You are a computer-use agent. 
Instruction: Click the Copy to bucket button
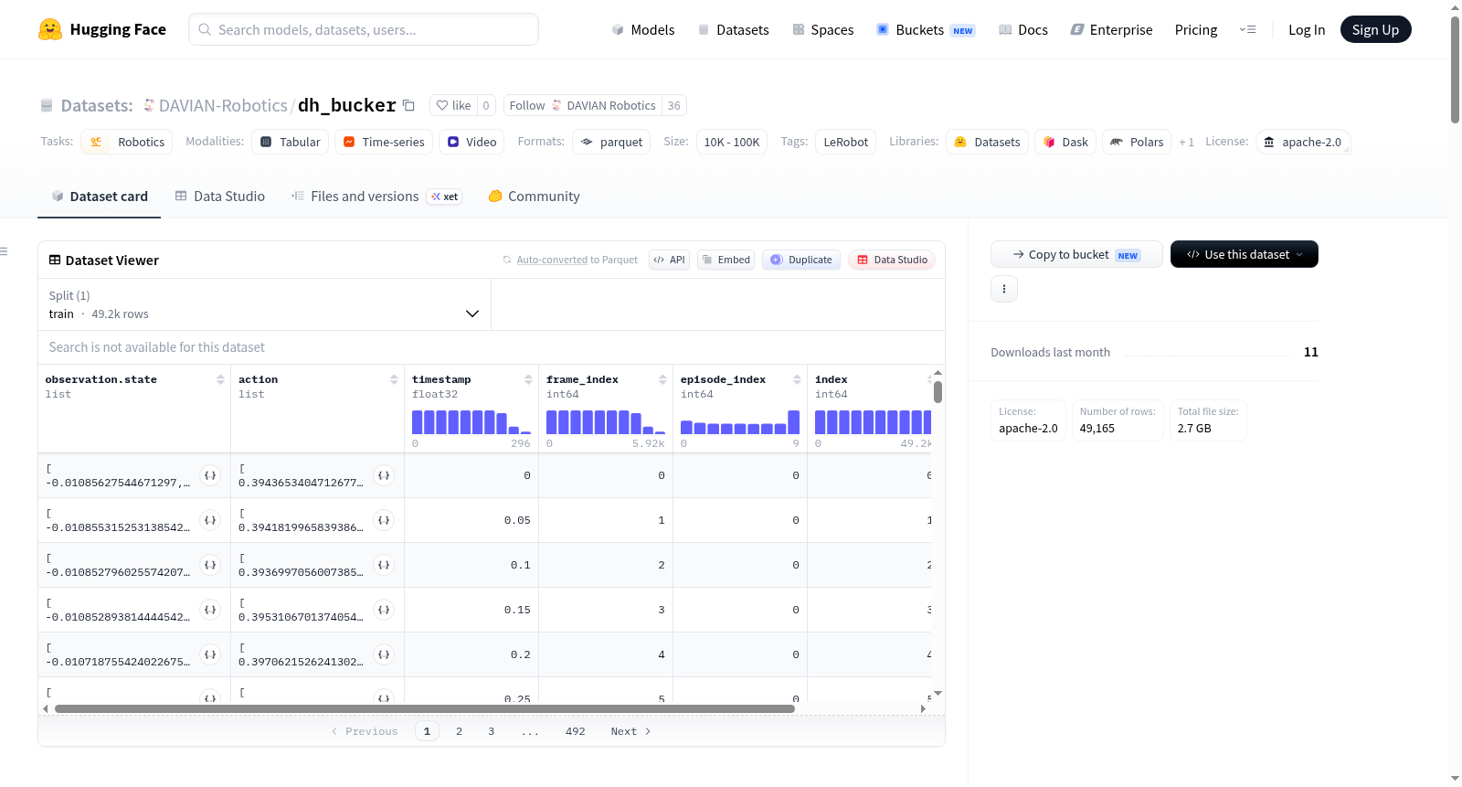tap(1076, 254)
